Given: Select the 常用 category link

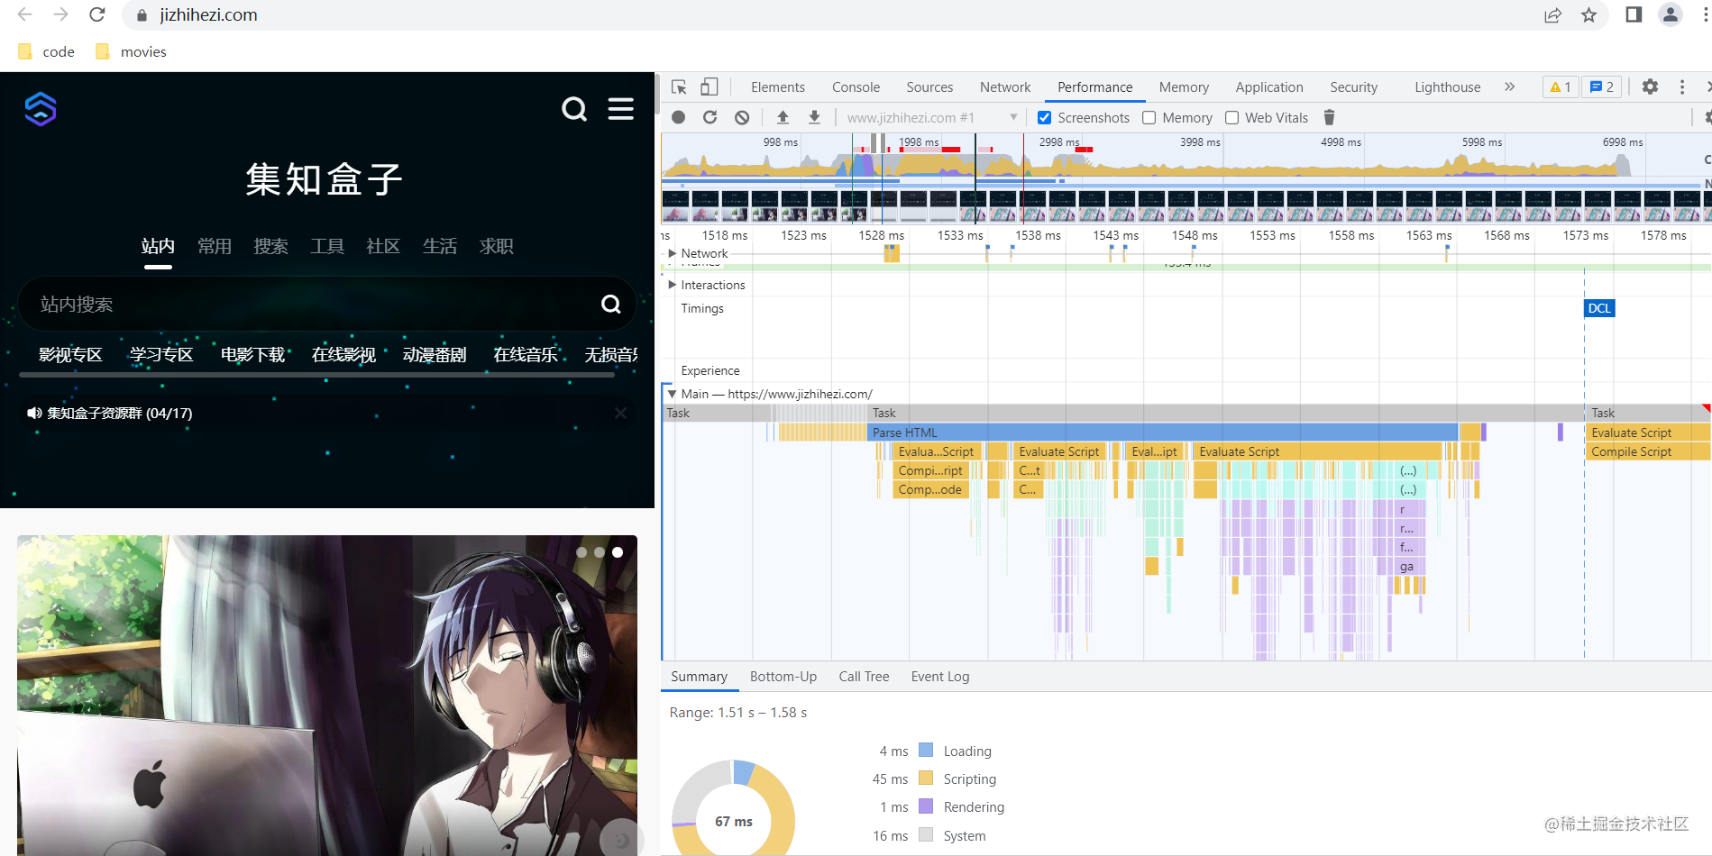Looking at the screenshot, I should [x=215, y=246].
